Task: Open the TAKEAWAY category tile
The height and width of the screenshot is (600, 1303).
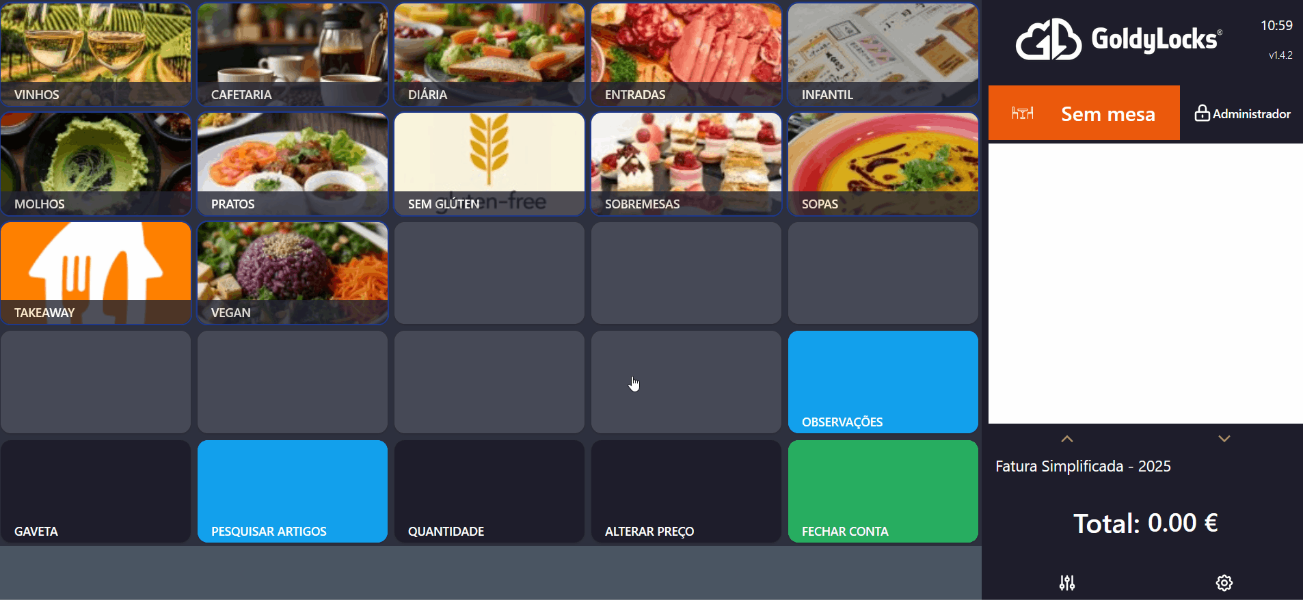Action: (96, 273)
